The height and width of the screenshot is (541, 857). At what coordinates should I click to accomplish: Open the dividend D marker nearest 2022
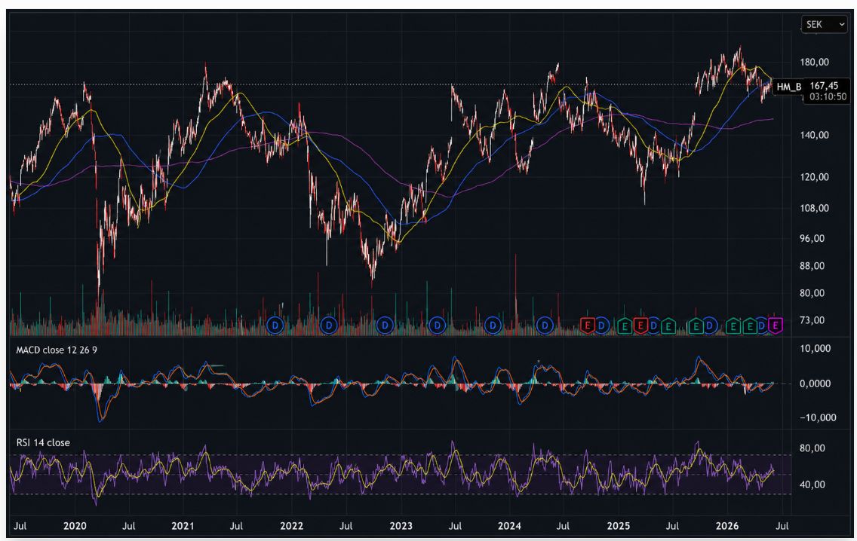point(275,326)
